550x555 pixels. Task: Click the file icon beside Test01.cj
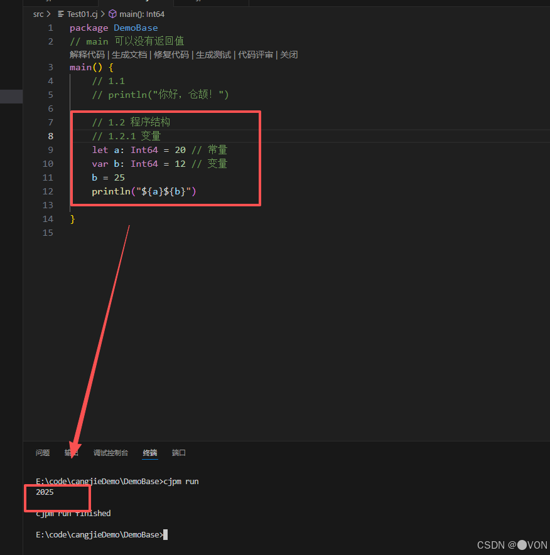click(x=61, y=14)
